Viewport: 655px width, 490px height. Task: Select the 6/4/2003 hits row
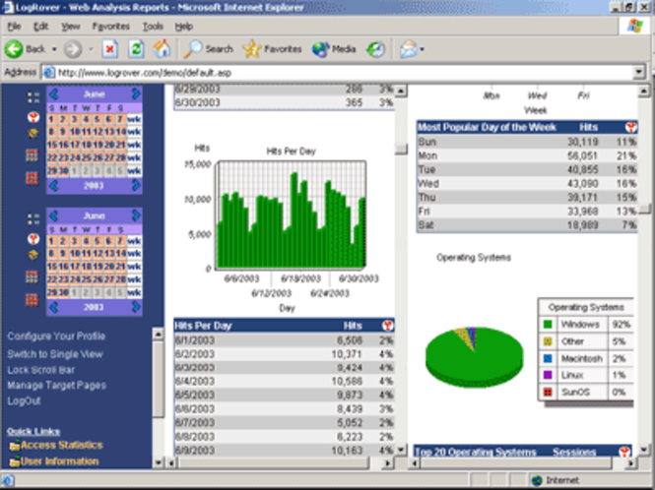[x=284, y=381]
